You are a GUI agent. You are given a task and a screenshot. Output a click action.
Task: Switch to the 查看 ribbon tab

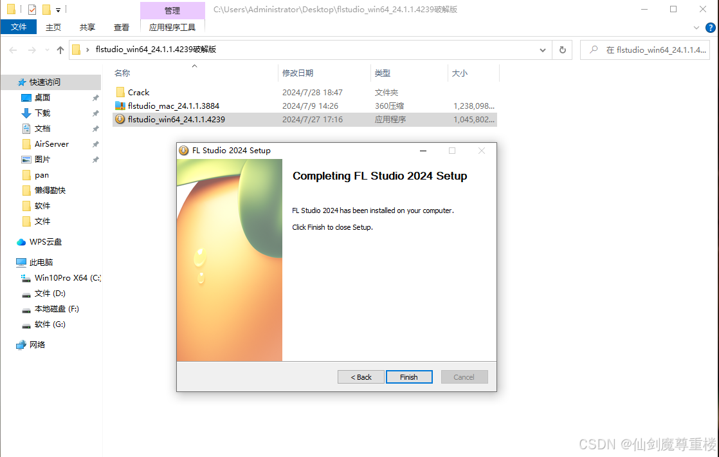coord(122,27)
